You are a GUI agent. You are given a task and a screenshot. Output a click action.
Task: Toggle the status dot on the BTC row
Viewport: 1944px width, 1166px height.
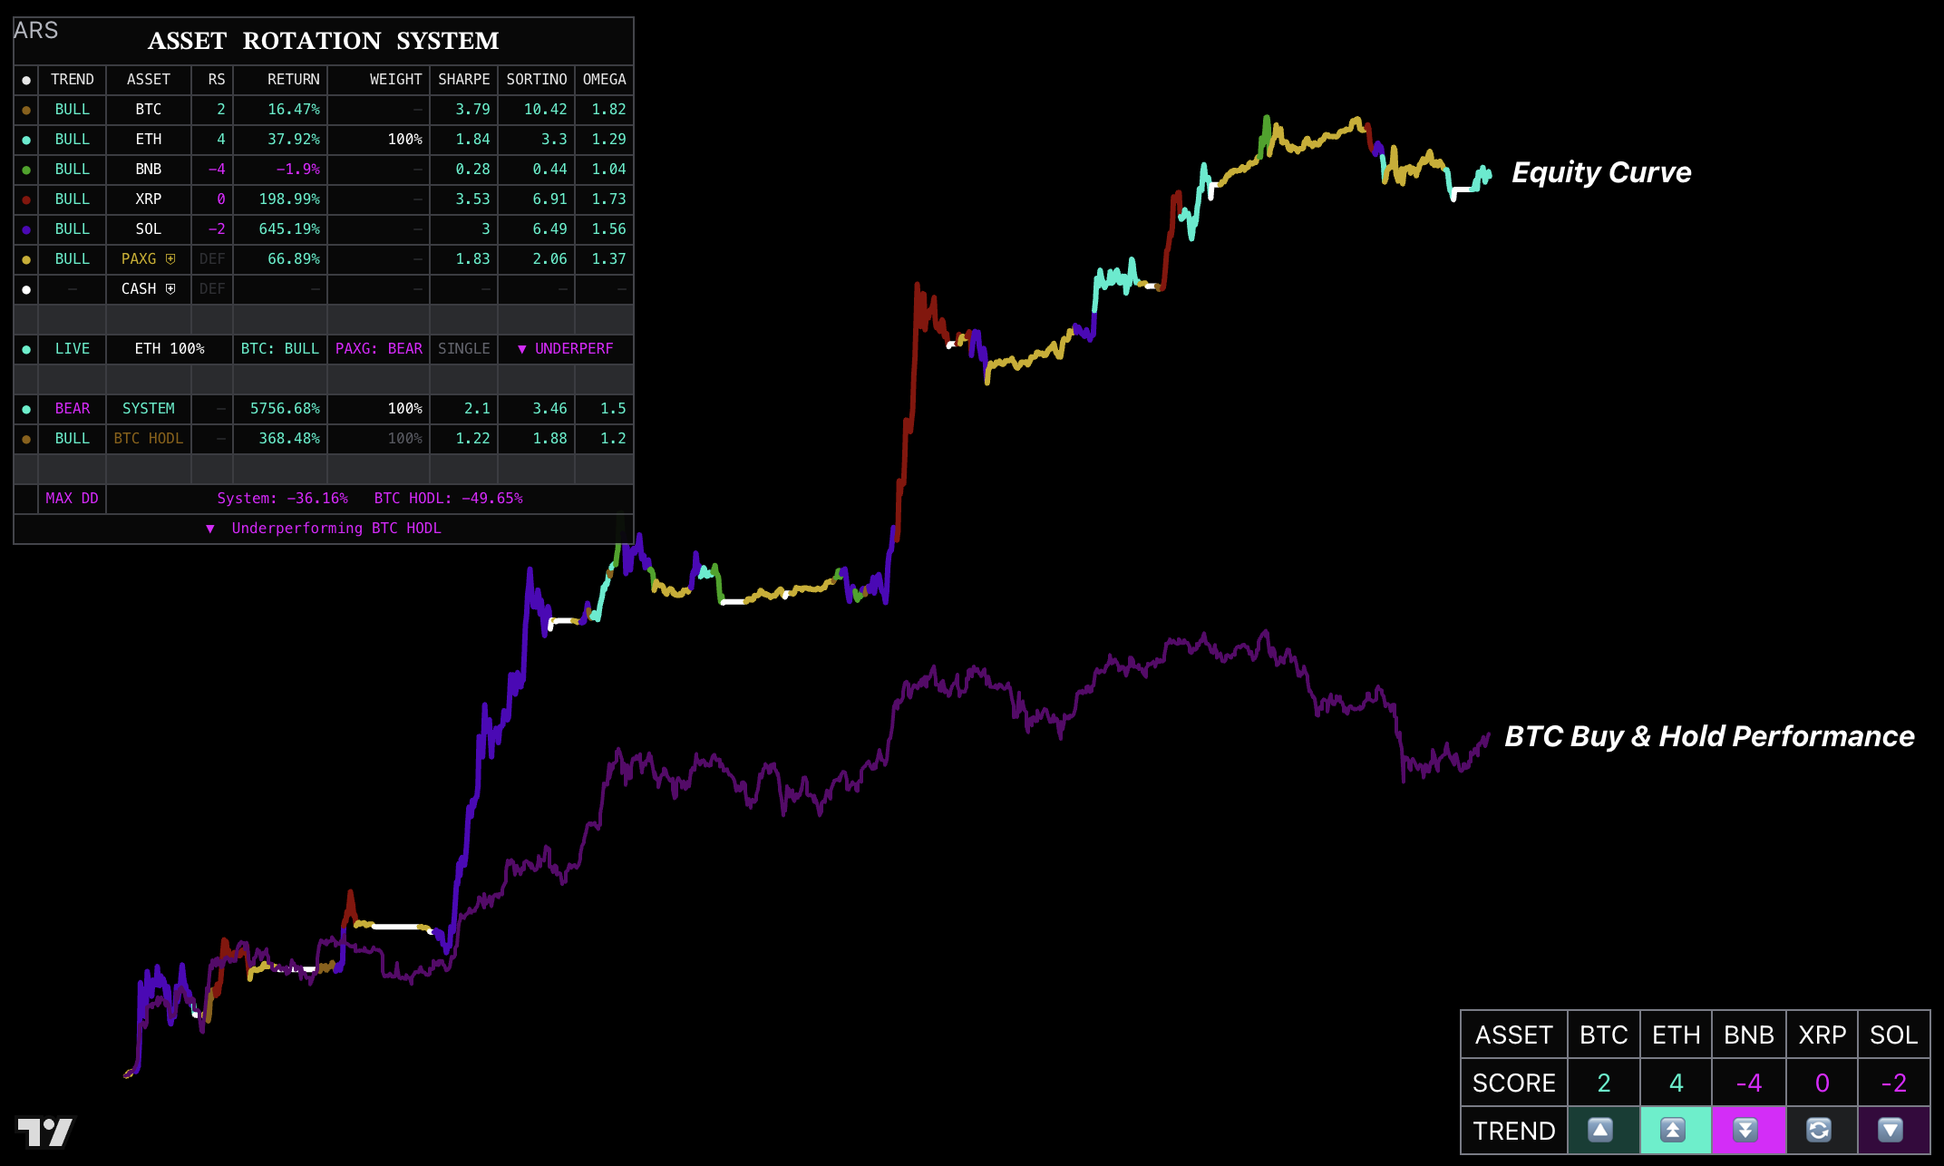point(26,109)
